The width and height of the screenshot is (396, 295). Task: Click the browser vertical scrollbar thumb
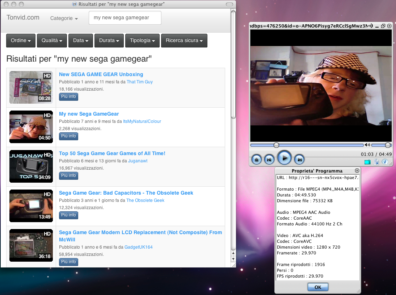click(233, 65)
